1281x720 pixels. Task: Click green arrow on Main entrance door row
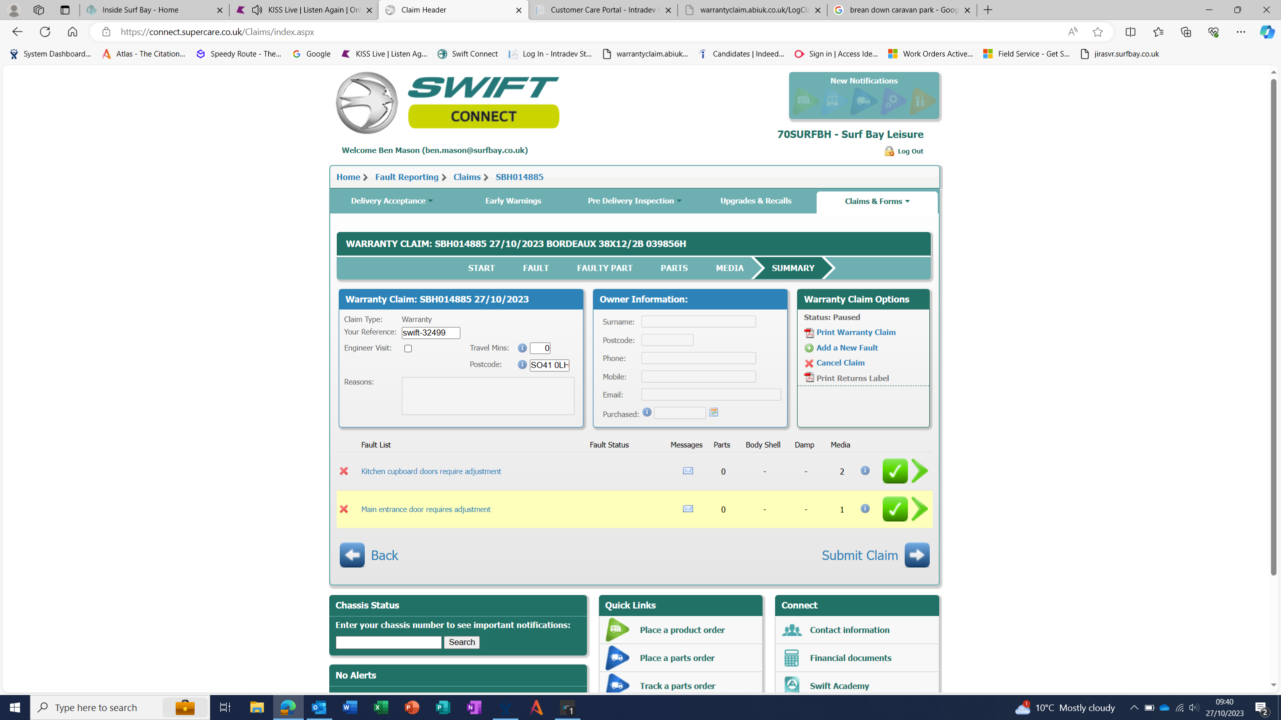[x=920, y=509]
